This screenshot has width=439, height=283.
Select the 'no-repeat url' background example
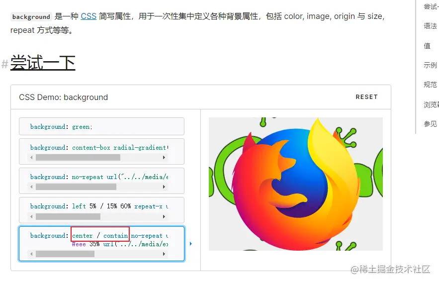click(x=101, y=181)
